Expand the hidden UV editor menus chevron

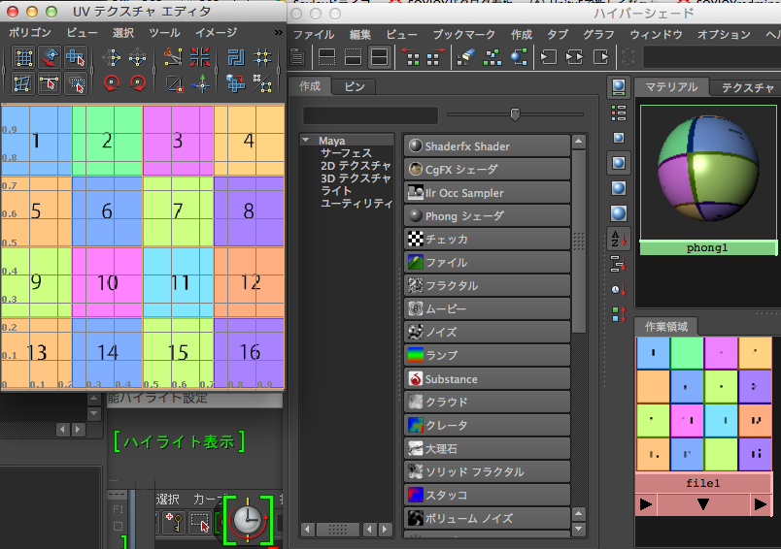click(279, 33)
